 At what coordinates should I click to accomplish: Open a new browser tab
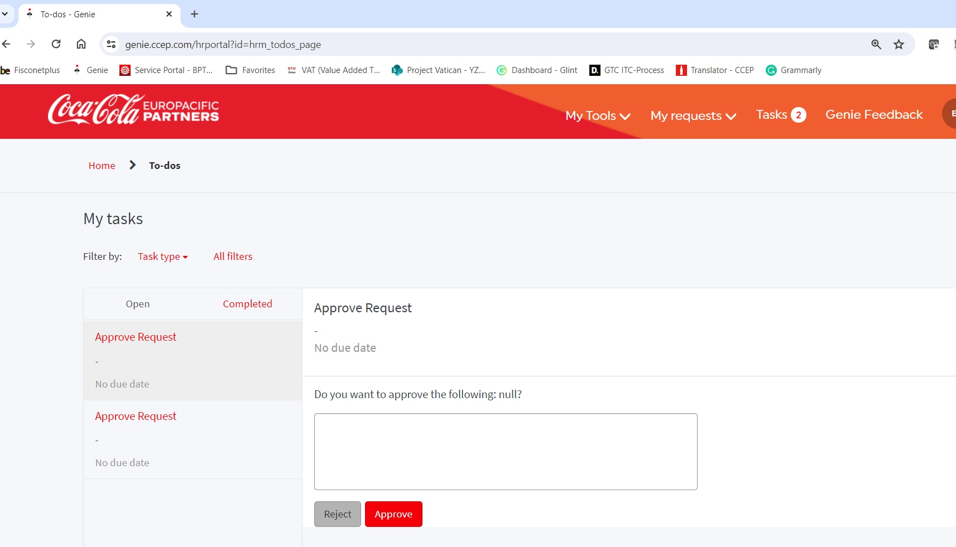[194, 14]
